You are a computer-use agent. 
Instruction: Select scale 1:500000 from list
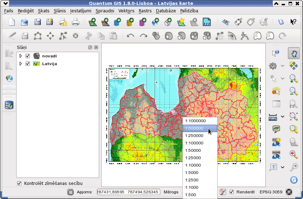(200, 128)
